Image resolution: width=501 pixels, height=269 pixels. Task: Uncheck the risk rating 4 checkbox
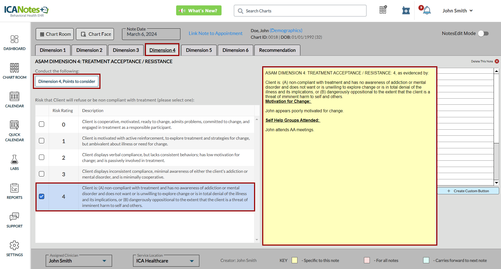[42, 196]
